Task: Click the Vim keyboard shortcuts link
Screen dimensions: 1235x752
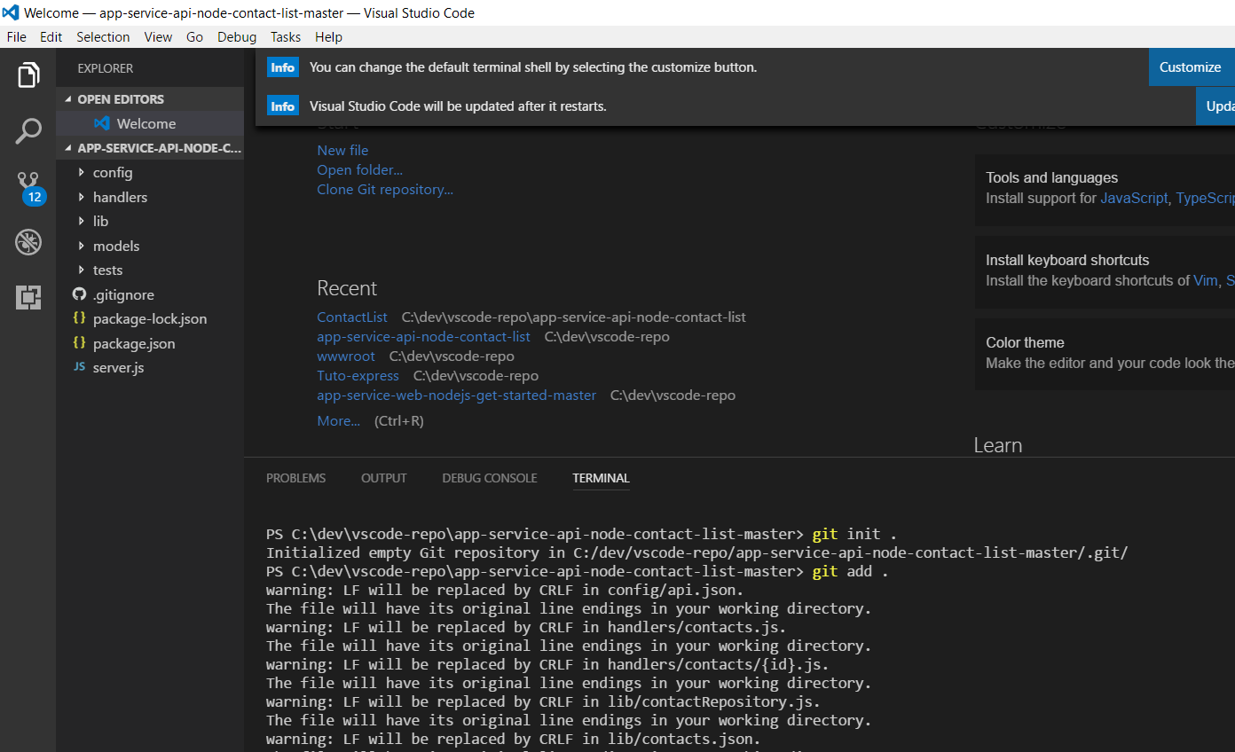Action: click(1206, 280)
